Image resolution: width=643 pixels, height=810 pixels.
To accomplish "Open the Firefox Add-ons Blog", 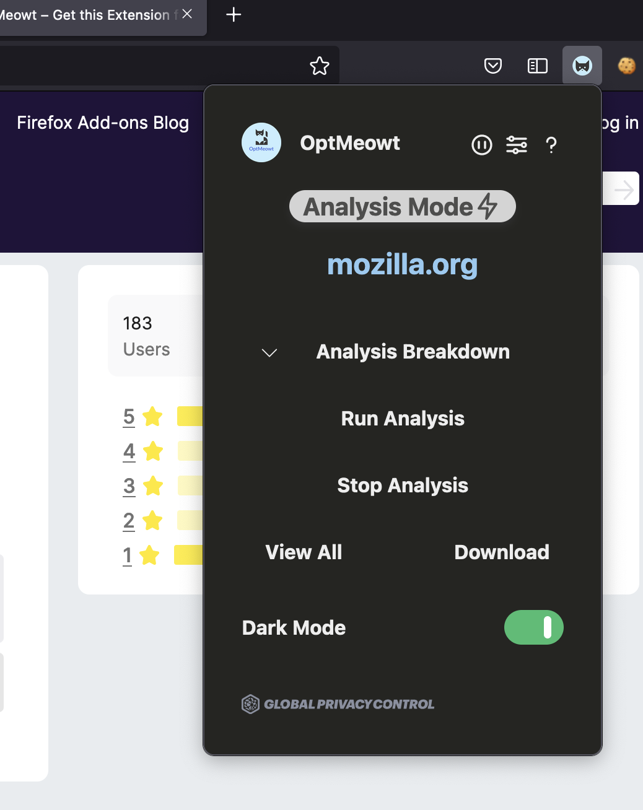I will click(x=103, y=123).
